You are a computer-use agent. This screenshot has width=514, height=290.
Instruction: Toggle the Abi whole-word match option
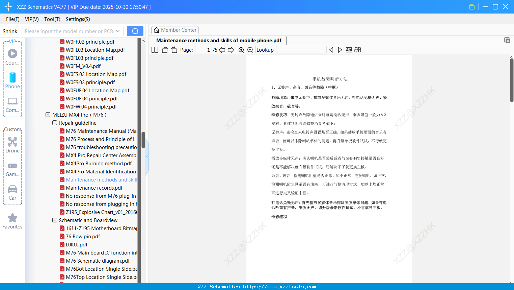(x=349, y=50)
